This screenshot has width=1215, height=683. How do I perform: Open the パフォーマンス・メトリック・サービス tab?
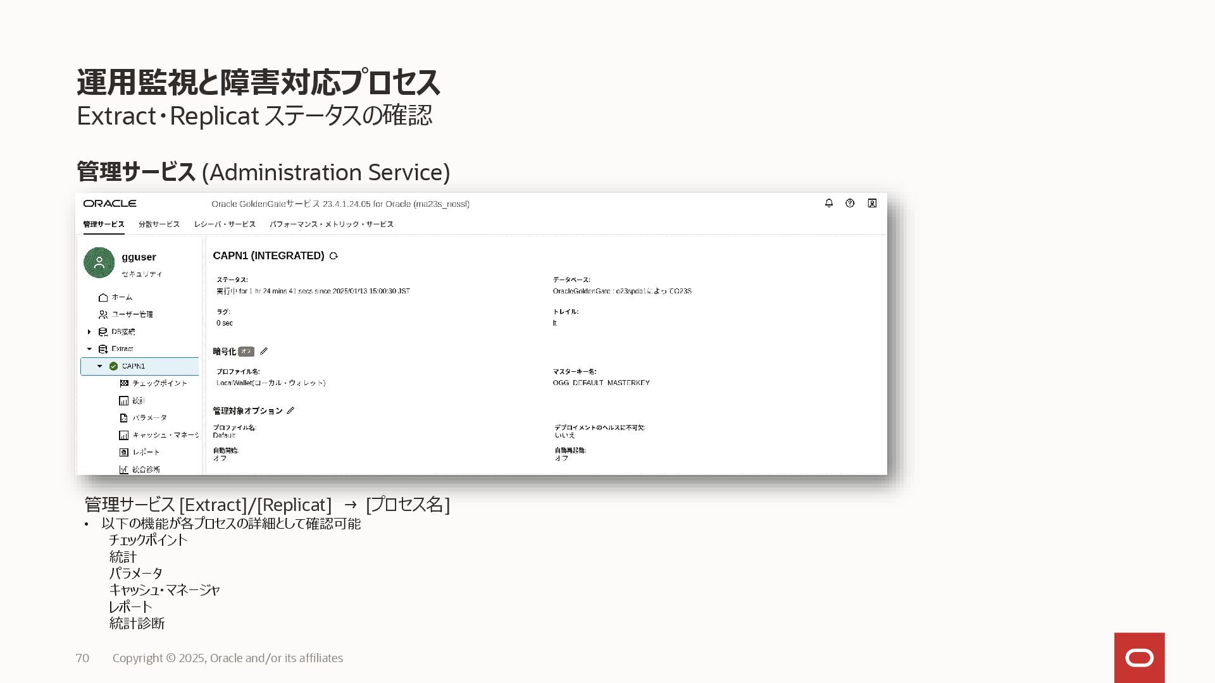click(332, 224)
